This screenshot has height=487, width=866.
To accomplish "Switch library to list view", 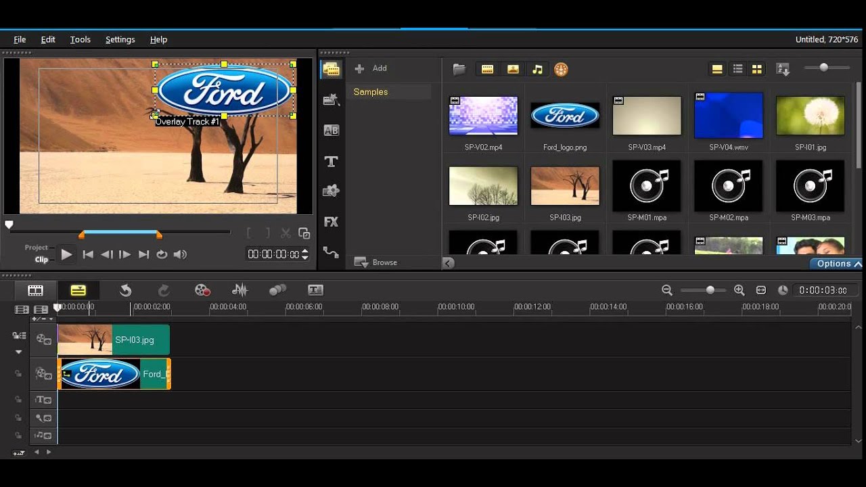I will 737,69.
